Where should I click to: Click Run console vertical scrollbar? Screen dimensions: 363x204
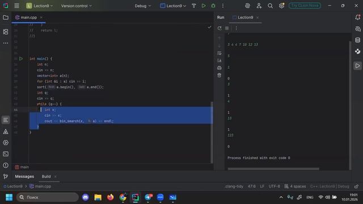coord(350,105)
